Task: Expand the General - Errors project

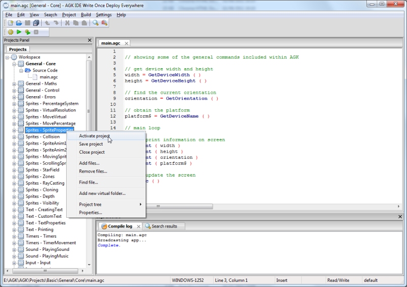Action: (x=14, y=97)
